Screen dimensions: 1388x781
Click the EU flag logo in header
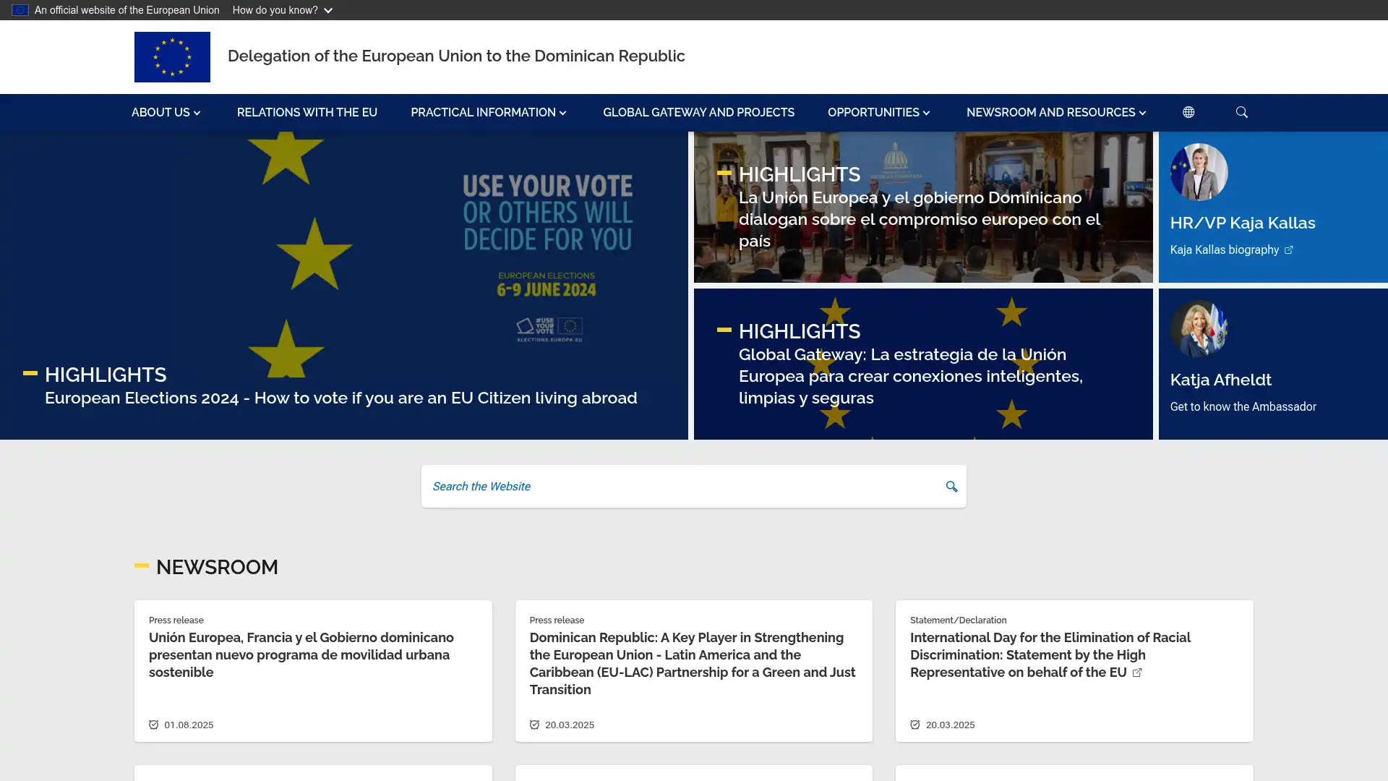coord(172,56)
